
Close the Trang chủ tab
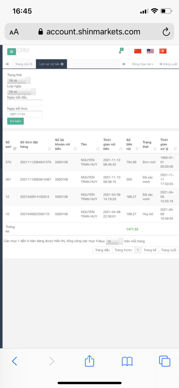click(x=31, y=64)
